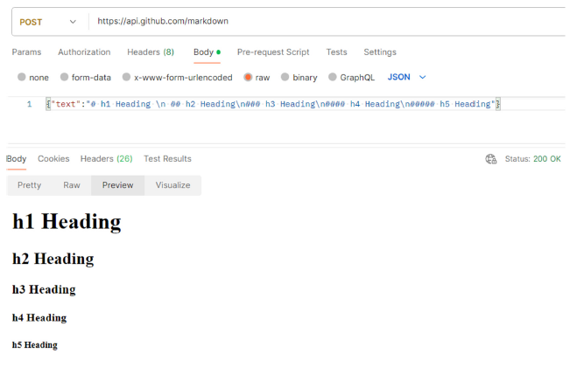Pick the GraphQL body radio option

point(333,78)
